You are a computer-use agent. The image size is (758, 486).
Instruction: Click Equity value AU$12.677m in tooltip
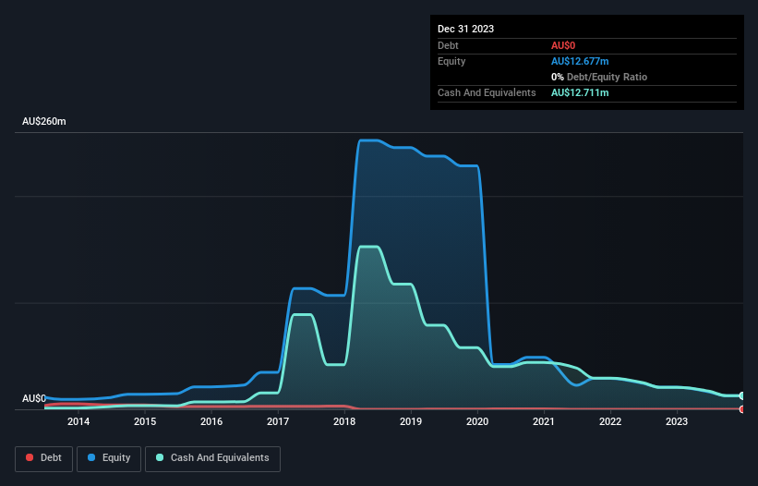tap(580, 61)
